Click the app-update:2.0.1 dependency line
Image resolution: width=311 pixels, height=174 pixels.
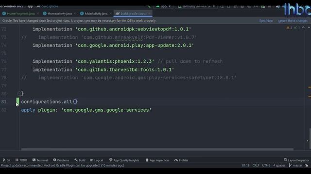(113, 45)
